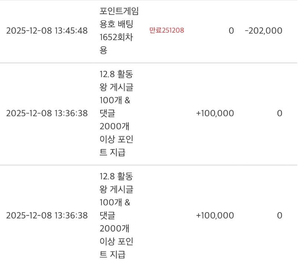Click the -202,000 deducted points amount
Screen dimensions: 298x266
point(263,31)
